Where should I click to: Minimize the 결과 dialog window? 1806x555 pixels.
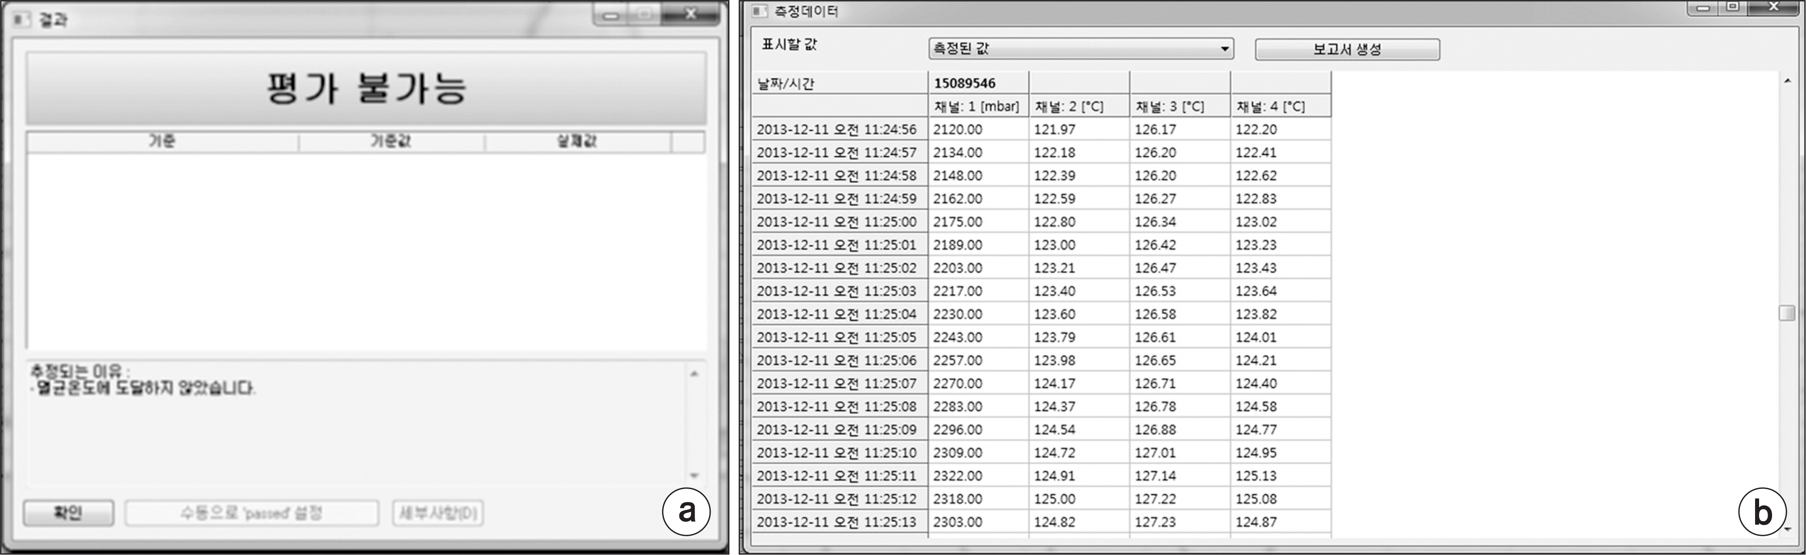611,16
